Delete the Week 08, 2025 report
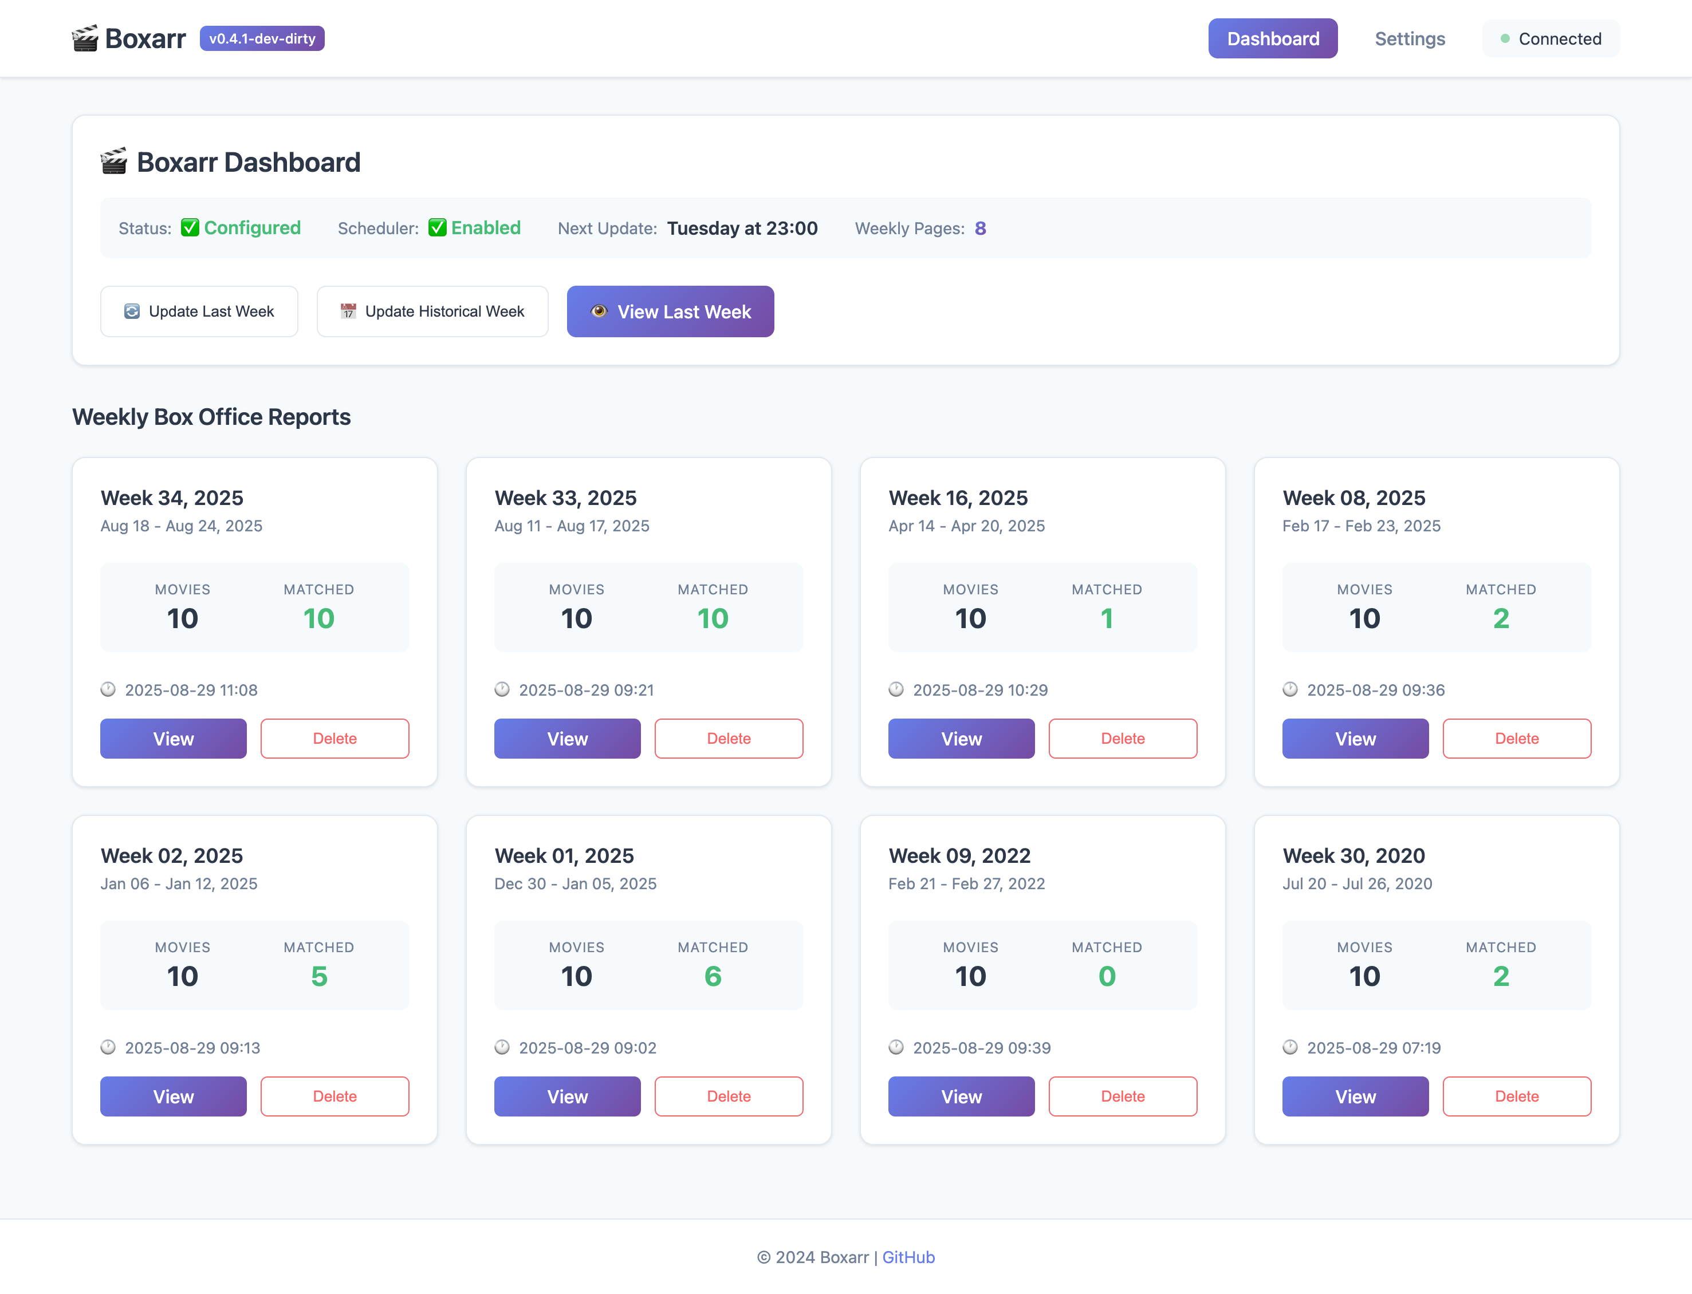The image size is (1692, 1294). 1516,739
